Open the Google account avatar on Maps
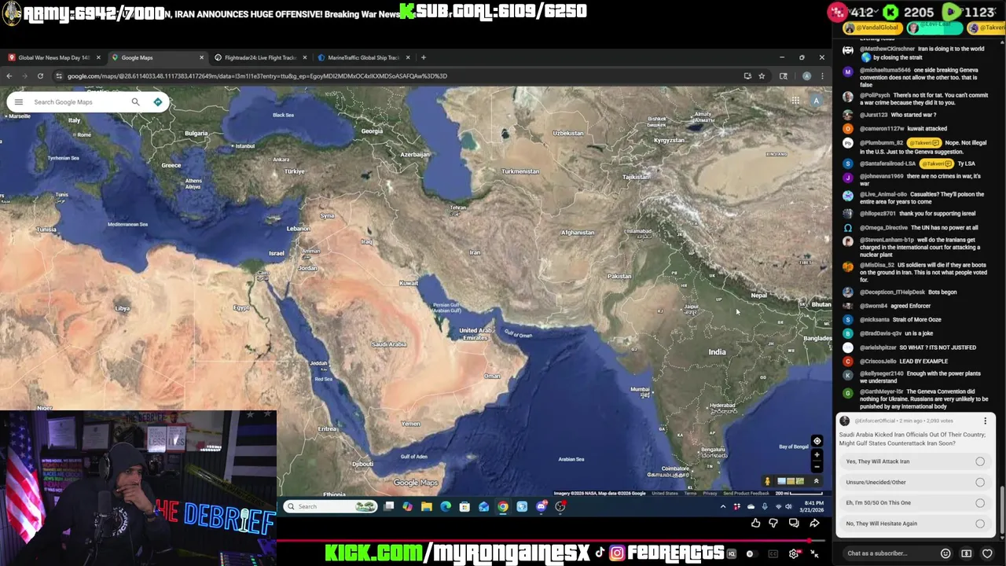This screenshot has width=1006, height=566. coord(816,101)
